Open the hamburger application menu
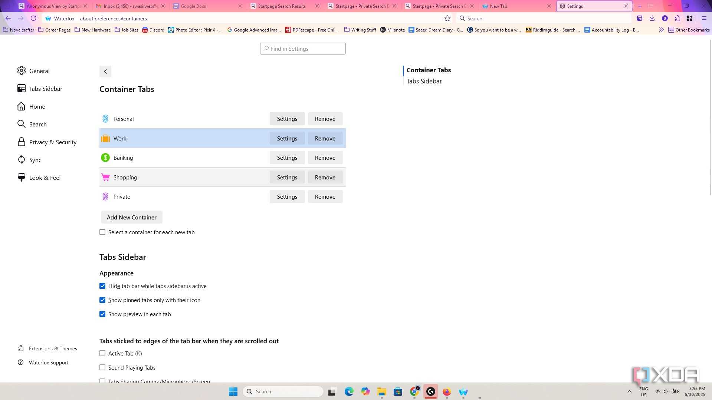This screenshot has height=400, width=712. click(704, 18)
